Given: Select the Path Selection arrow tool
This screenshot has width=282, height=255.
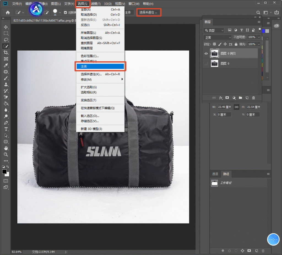Looking at the screenshot, I should (6, 135).
